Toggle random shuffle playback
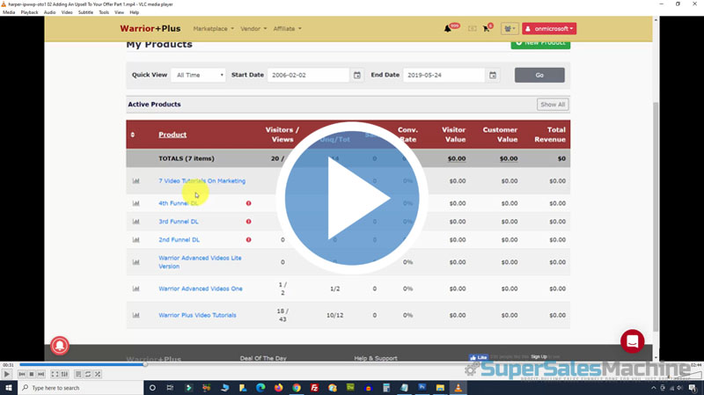The width and height of the screenshot is (704, 395). [x=98, y=374]
